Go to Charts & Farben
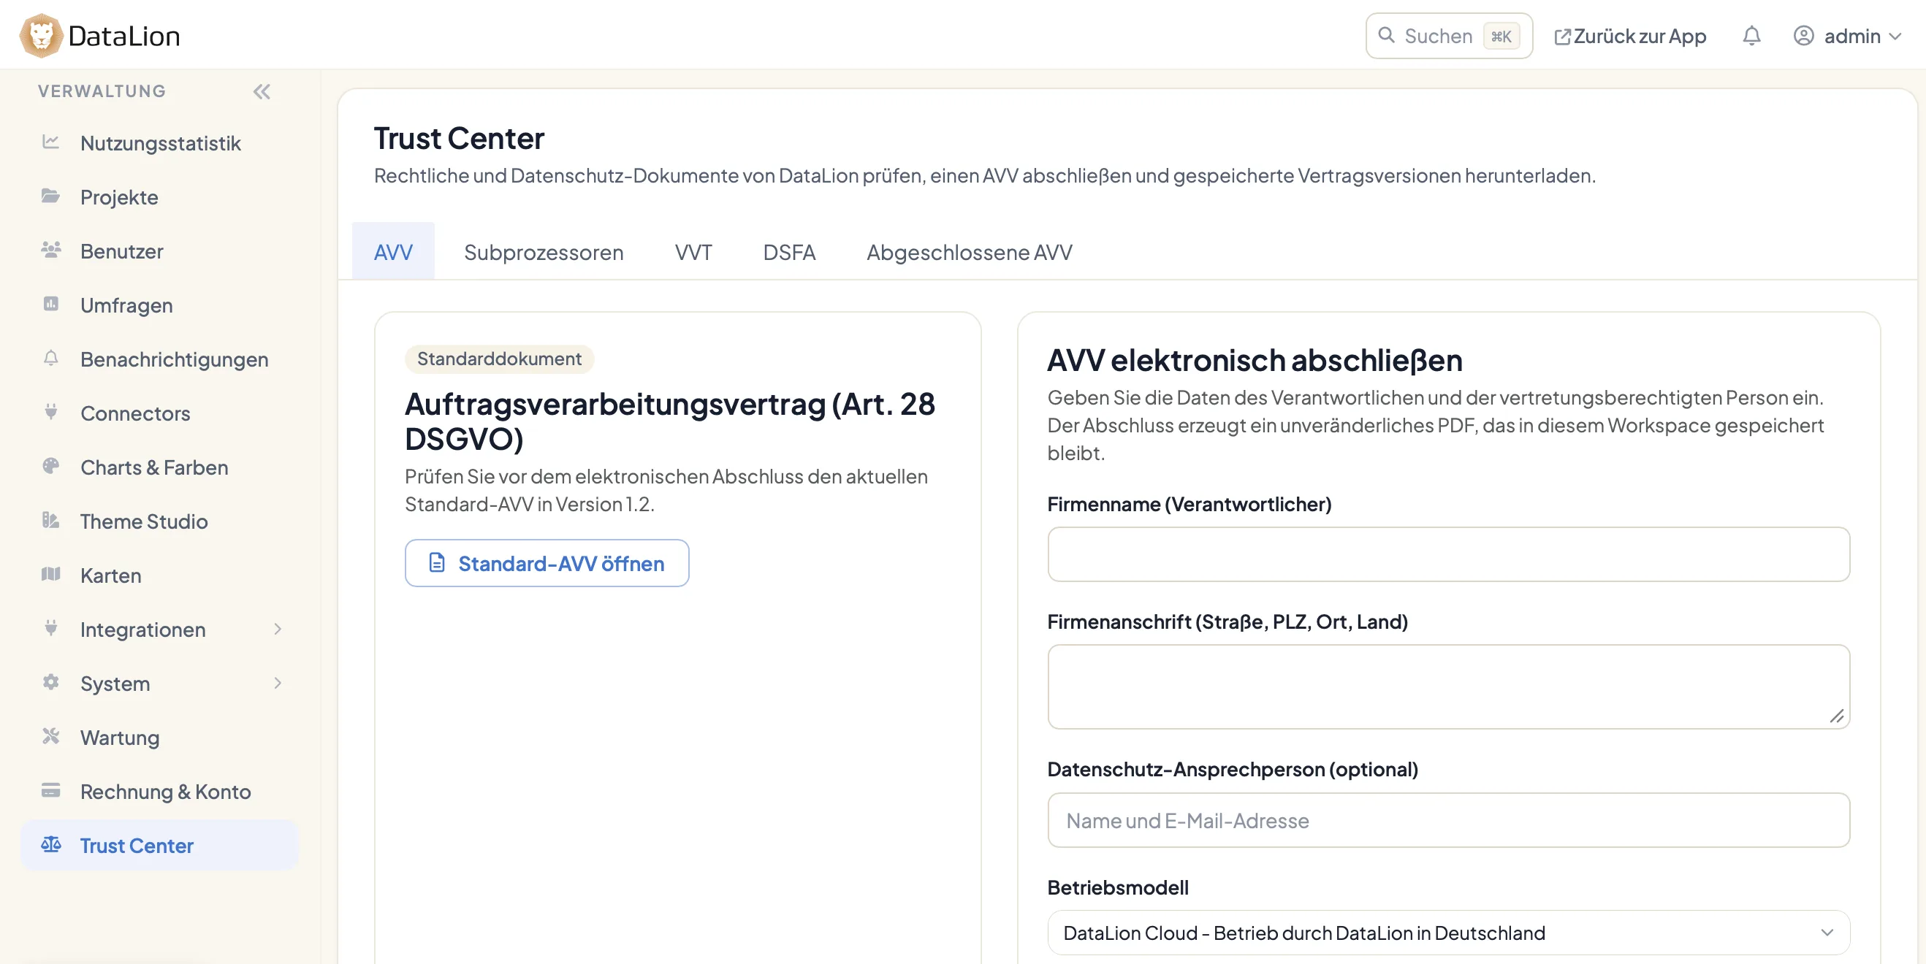The image size is (1926, 964). click(159, 467)
